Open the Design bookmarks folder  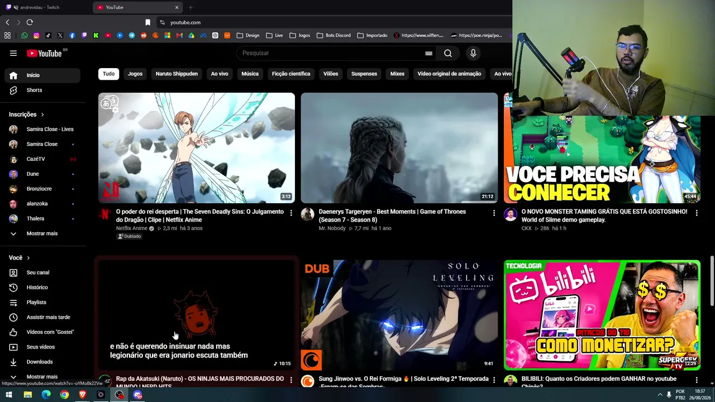[248, 35]
